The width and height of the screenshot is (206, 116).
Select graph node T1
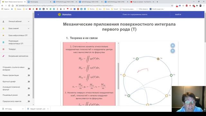click(x=124, y=75)
